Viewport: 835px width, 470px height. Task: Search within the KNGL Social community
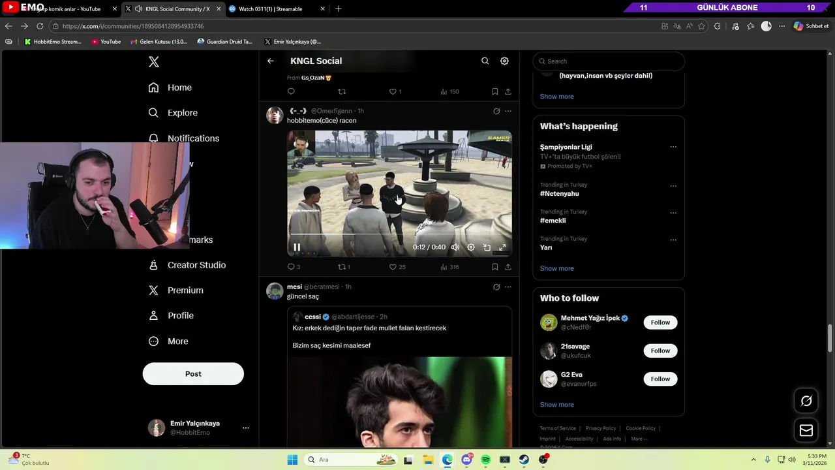pos(485,61)
